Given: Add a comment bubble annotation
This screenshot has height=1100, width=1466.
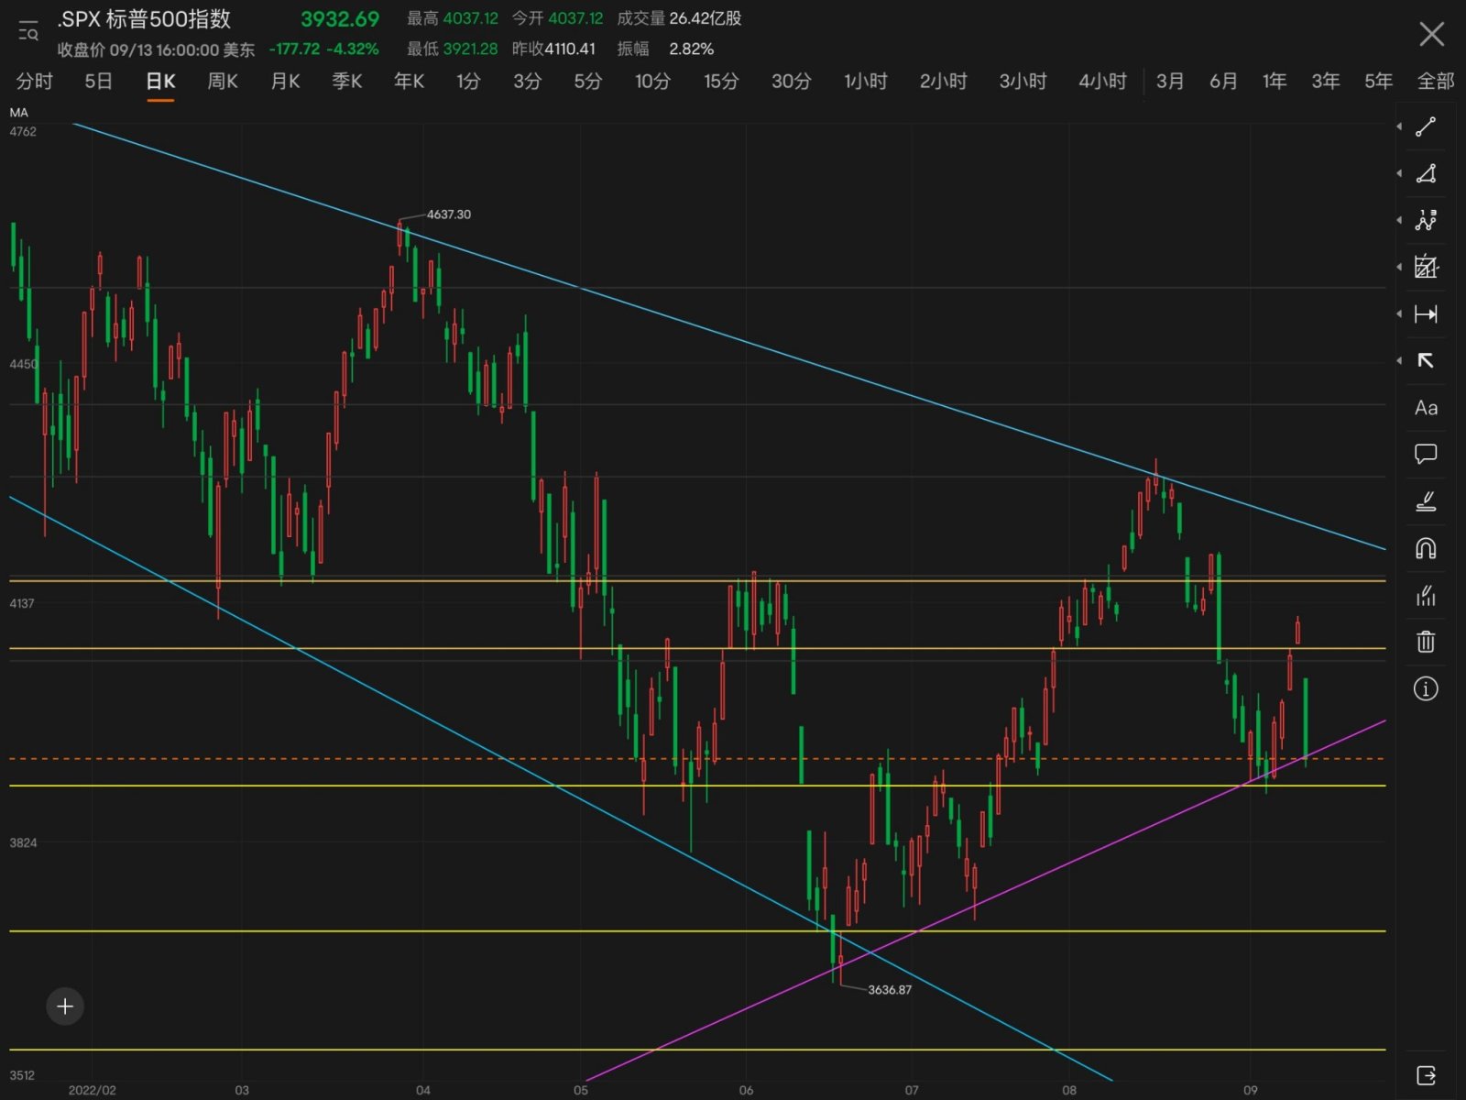Looking at the screenshot, I should [x=1426, y=455].
